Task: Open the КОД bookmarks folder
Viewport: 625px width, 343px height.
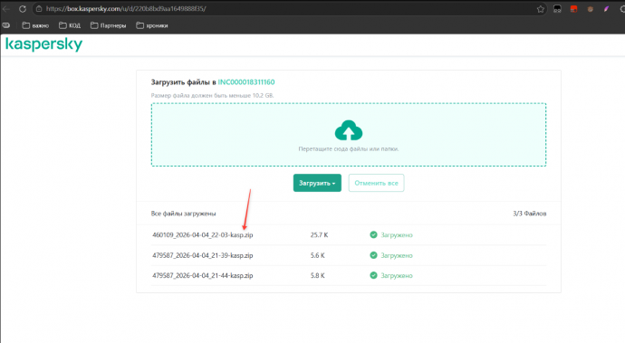Action: click(x=70, y=25)
